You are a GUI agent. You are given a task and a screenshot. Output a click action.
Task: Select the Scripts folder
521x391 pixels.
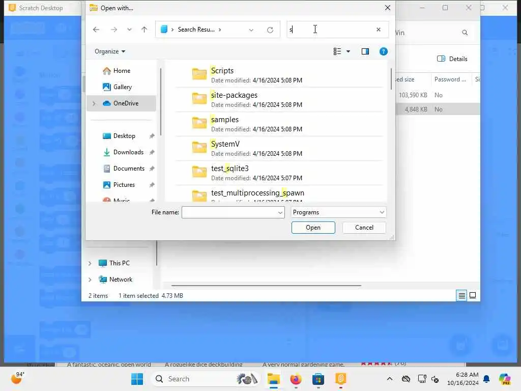point(279,75)
